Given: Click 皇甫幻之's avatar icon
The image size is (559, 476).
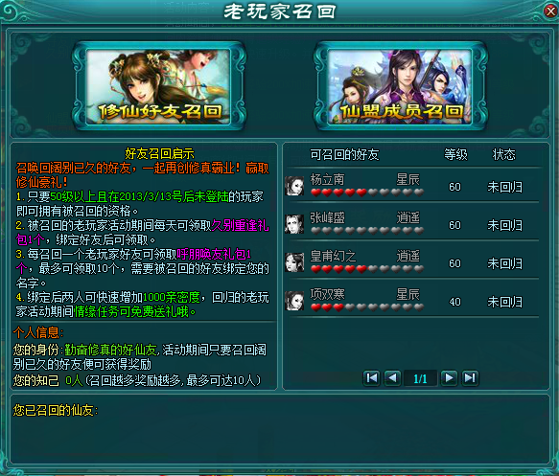Looking at the screenshot, I should tap(294, 262).
